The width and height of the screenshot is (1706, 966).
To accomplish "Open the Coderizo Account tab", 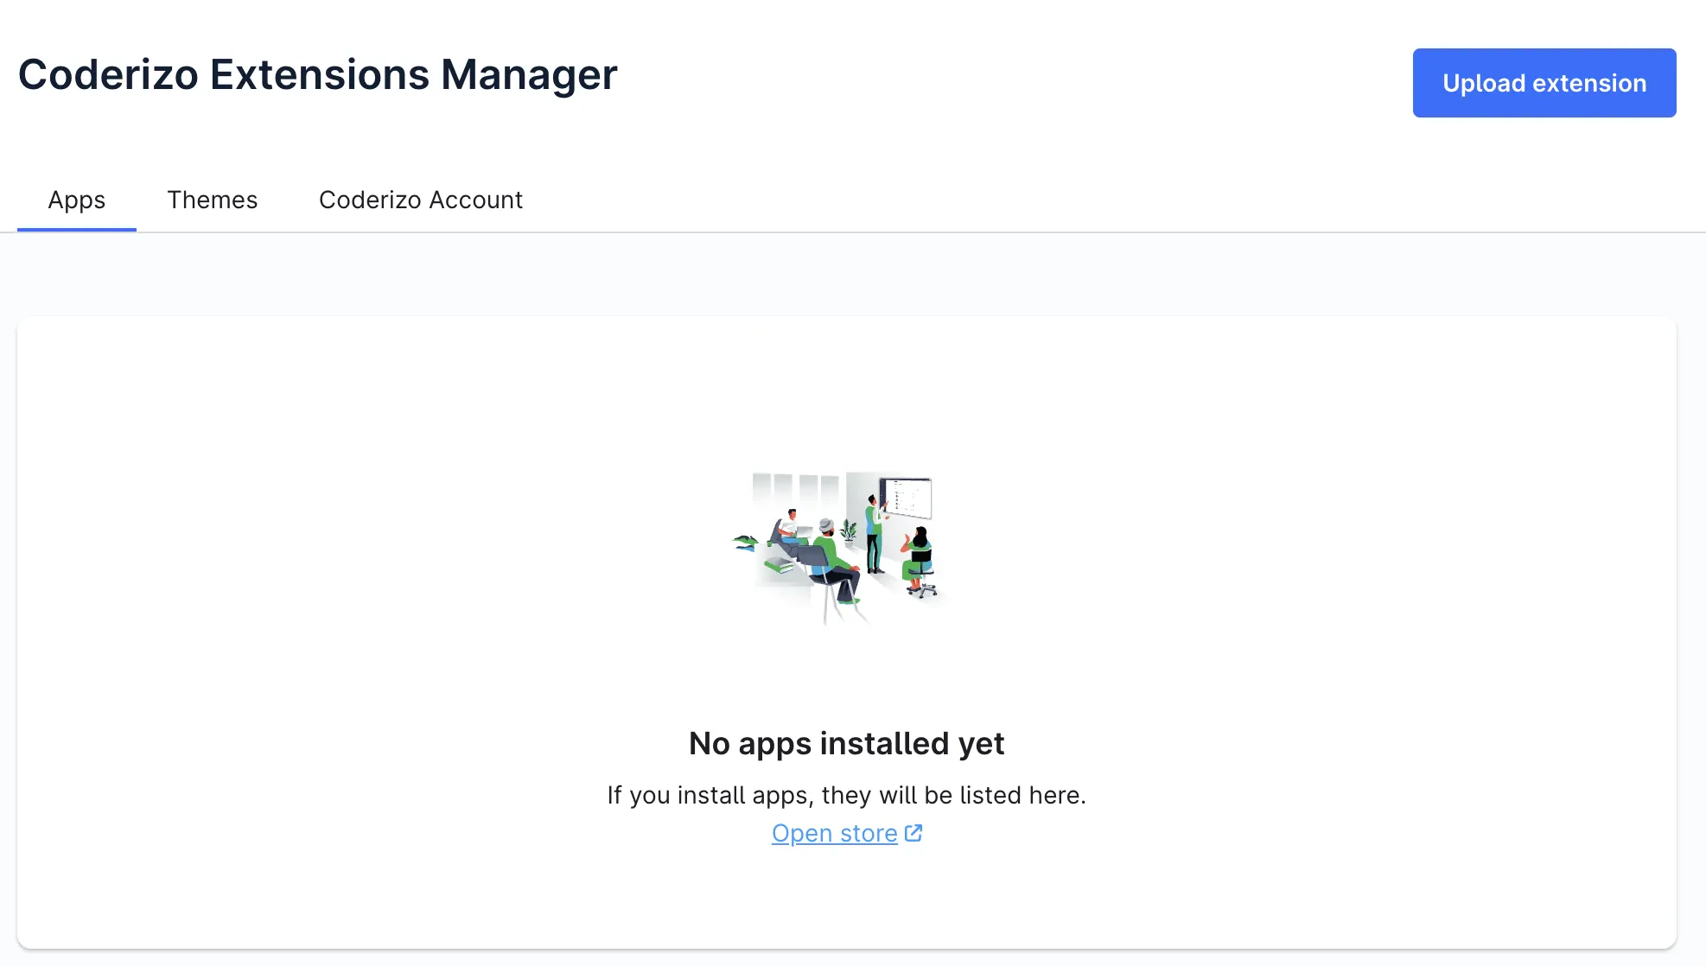I will pos(420,200).
